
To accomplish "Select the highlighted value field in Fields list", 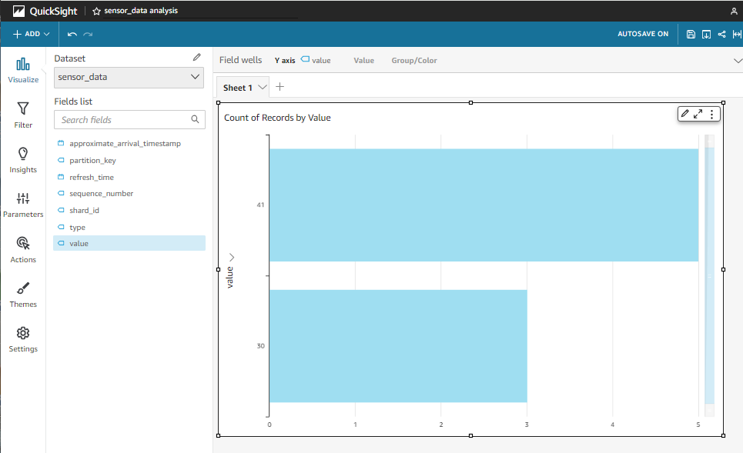I will click(x=129, y=243).
